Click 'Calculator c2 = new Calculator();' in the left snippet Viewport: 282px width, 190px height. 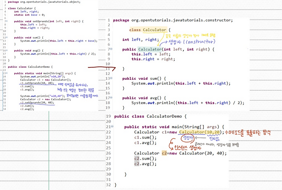click(x=45, y=99)
